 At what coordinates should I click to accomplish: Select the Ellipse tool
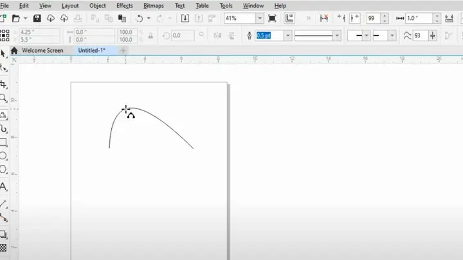(x=4, y=155)
